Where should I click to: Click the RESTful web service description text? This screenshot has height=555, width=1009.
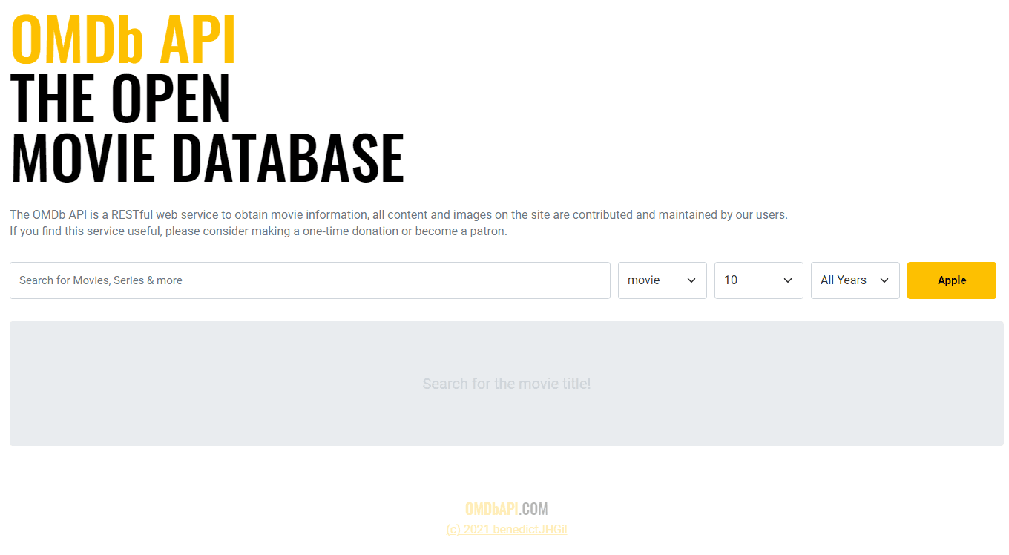coord(398,214)
